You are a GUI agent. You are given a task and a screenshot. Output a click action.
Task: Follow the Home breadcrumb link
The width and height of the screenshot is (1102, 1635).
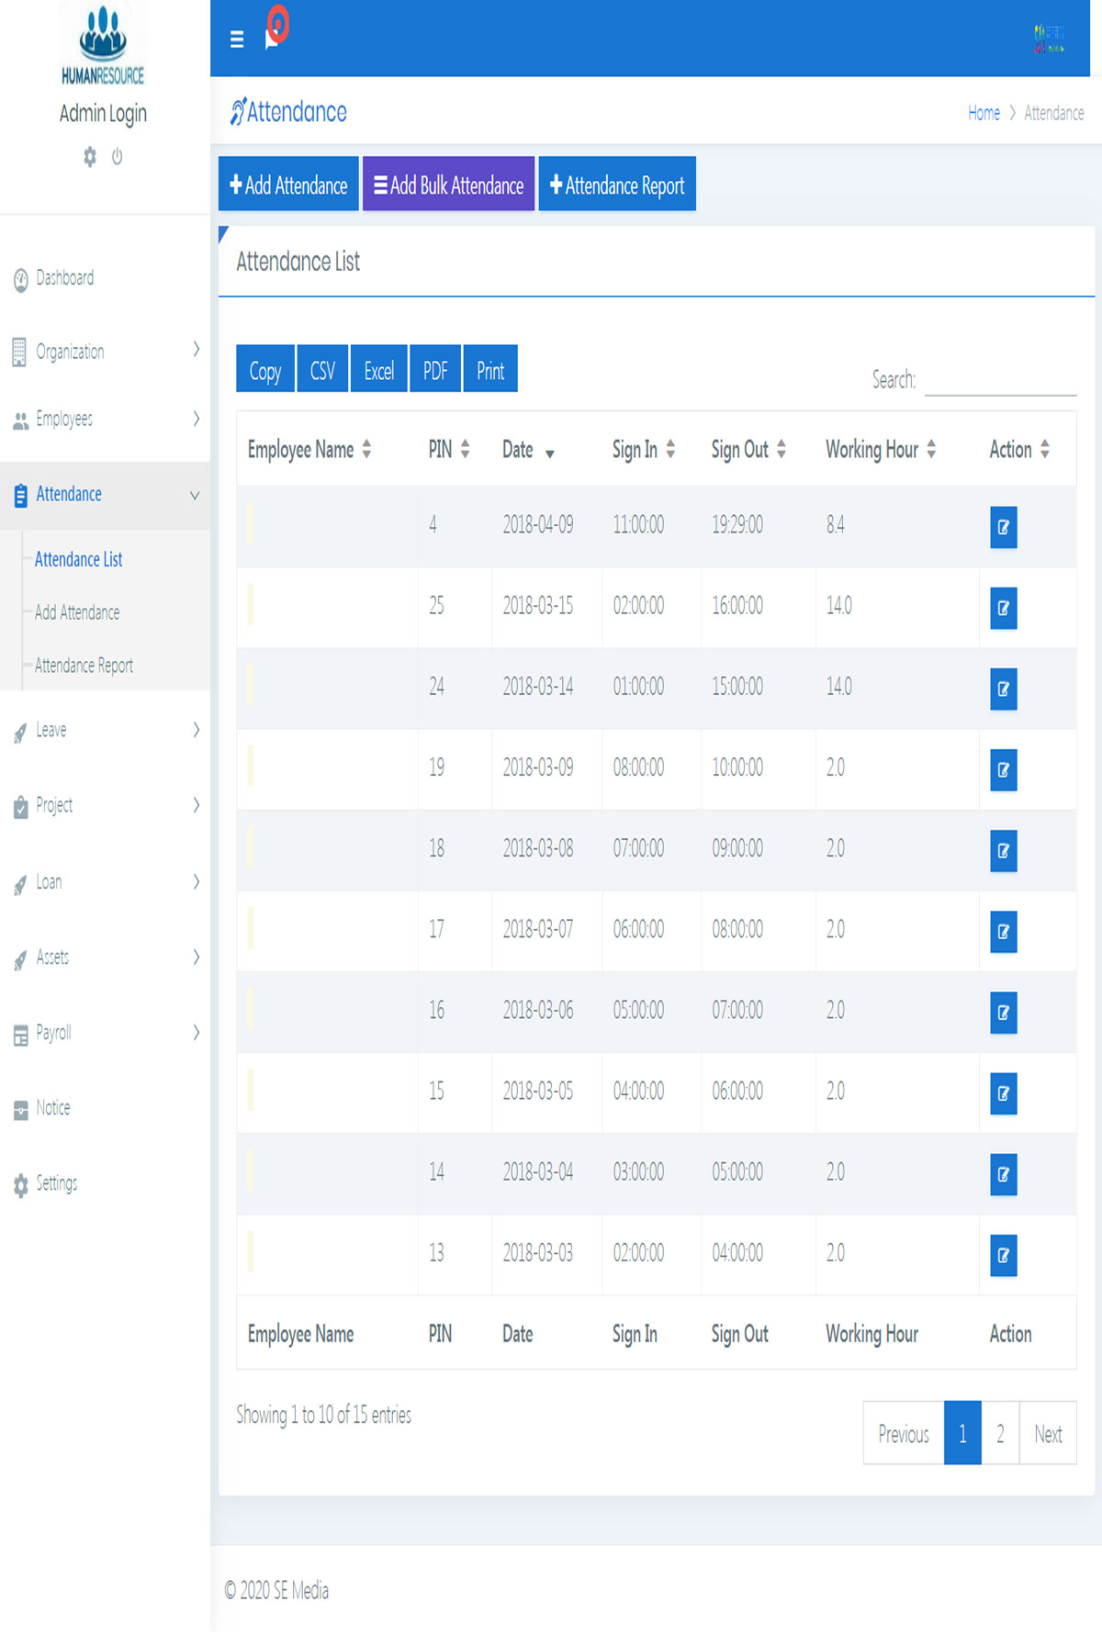(x=984, y=113)
